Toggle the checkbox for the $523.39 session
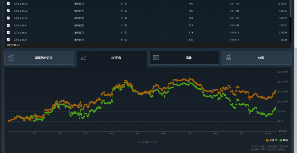This screenshot has height=153, width=297. coord(8,18)
